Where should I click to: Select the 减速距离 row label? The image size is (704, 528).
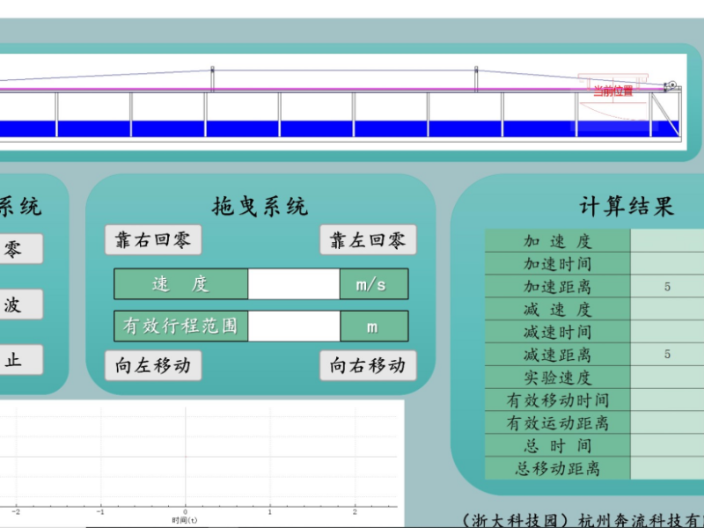(558, 355)
